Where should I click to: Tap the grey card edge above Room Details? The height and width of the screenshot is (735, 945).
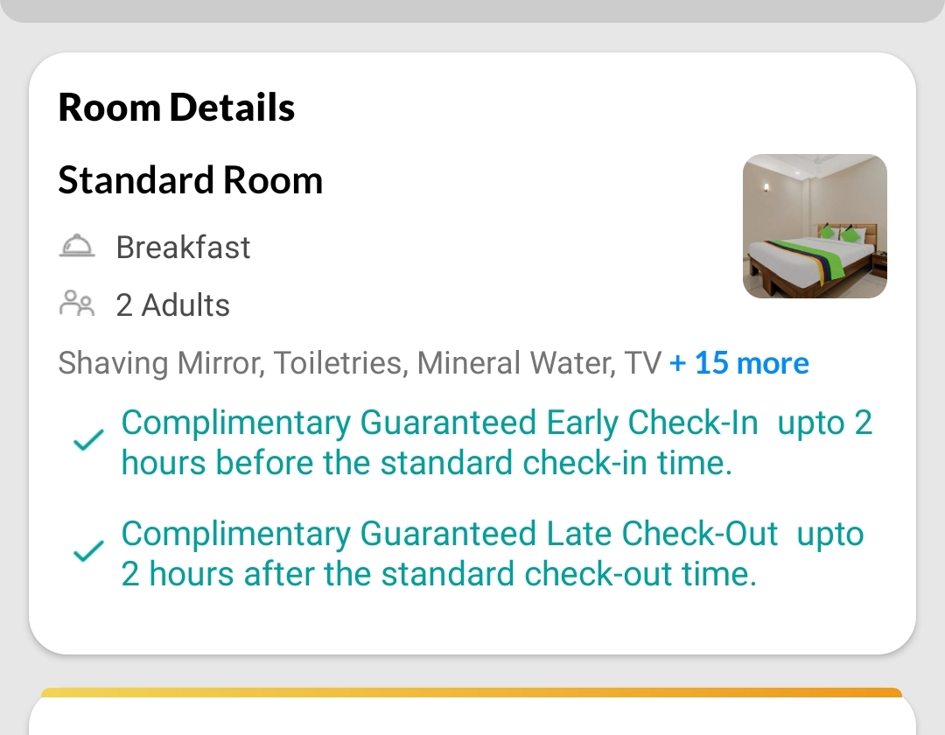click(472, 10)
